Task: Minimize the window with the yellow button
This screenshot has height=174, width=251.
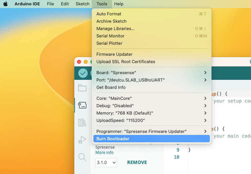Action: coord(86,62)
